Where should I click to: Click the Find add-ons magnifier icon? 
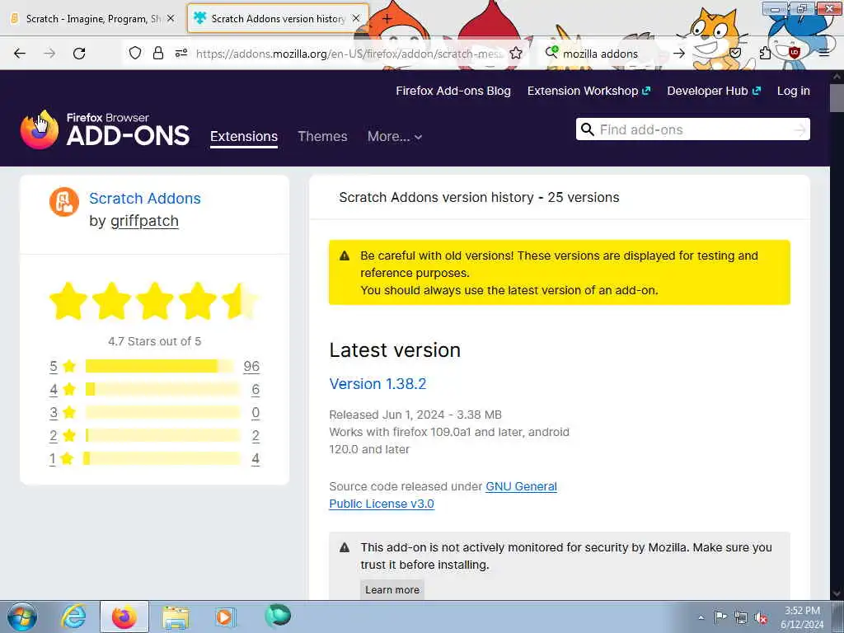tap(588, 129)
